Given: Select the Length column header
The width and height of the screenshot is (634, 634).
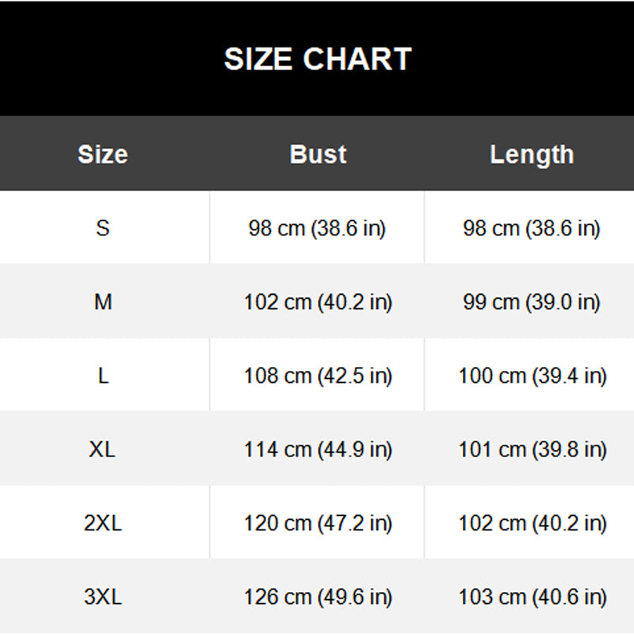Looking at the screenshot, I should [x=532, y=155].
